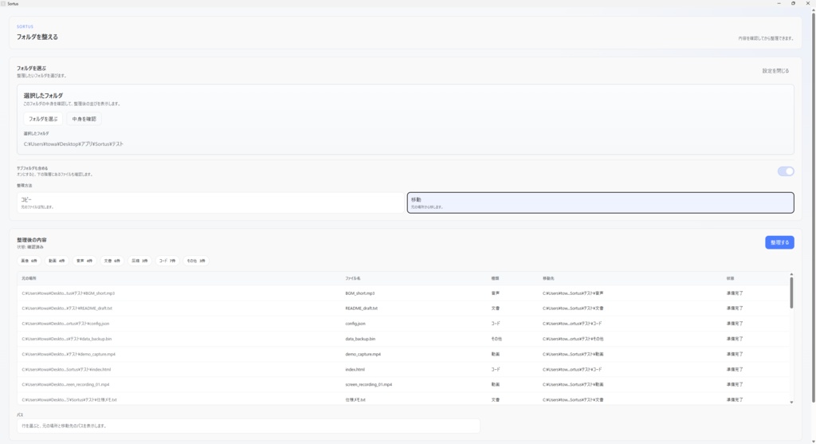Click the その他 3件 category chip

pyautogui.click(x=196, y=261)
